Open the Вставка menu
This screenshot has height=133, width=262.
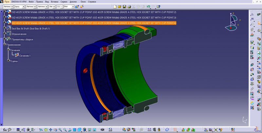(x=54, y=2)
